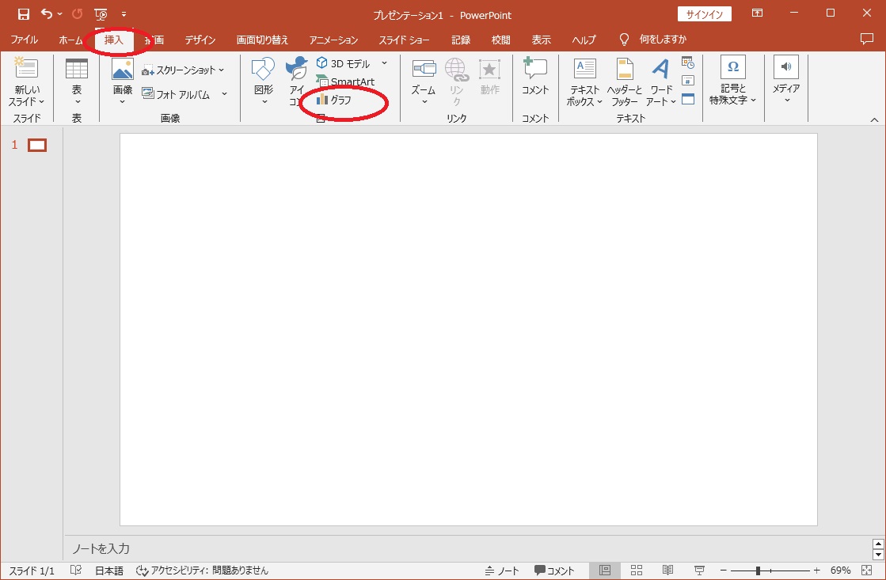Click the save icon in title bar
This screenshot has height=580, width=886.
click(x=24, y=14)
